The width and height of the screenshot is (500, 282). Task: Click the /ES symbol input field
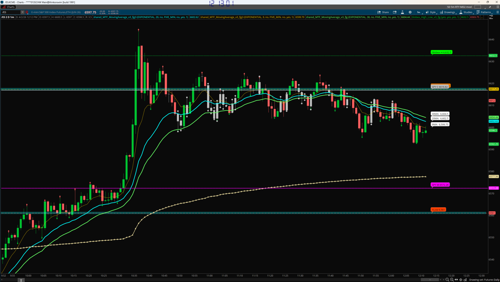pyautogui.click(x=11, y=12)
